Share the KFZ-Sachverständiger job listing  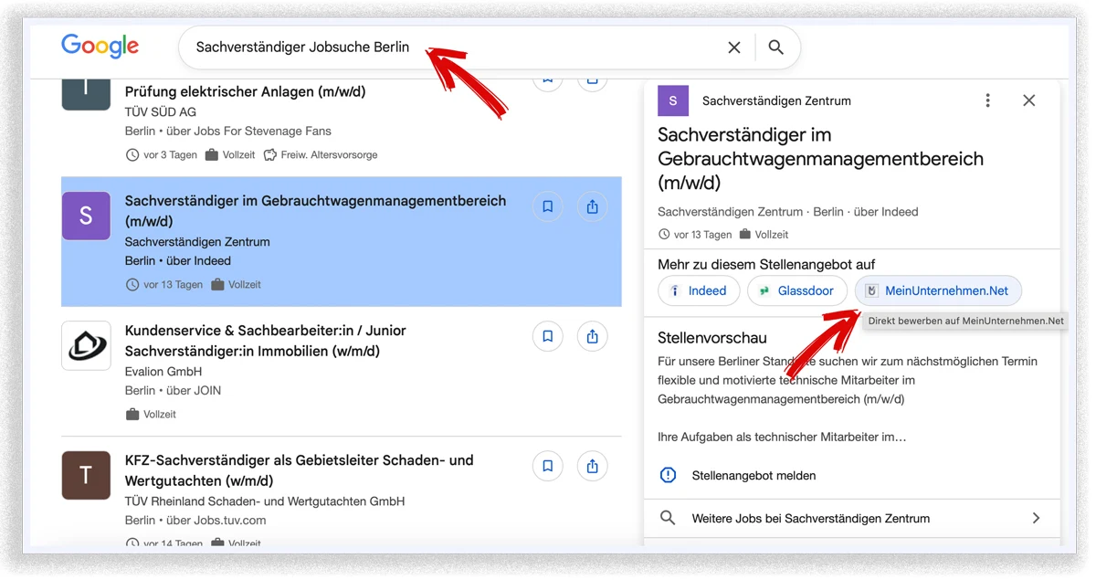[x=592, y=466]
